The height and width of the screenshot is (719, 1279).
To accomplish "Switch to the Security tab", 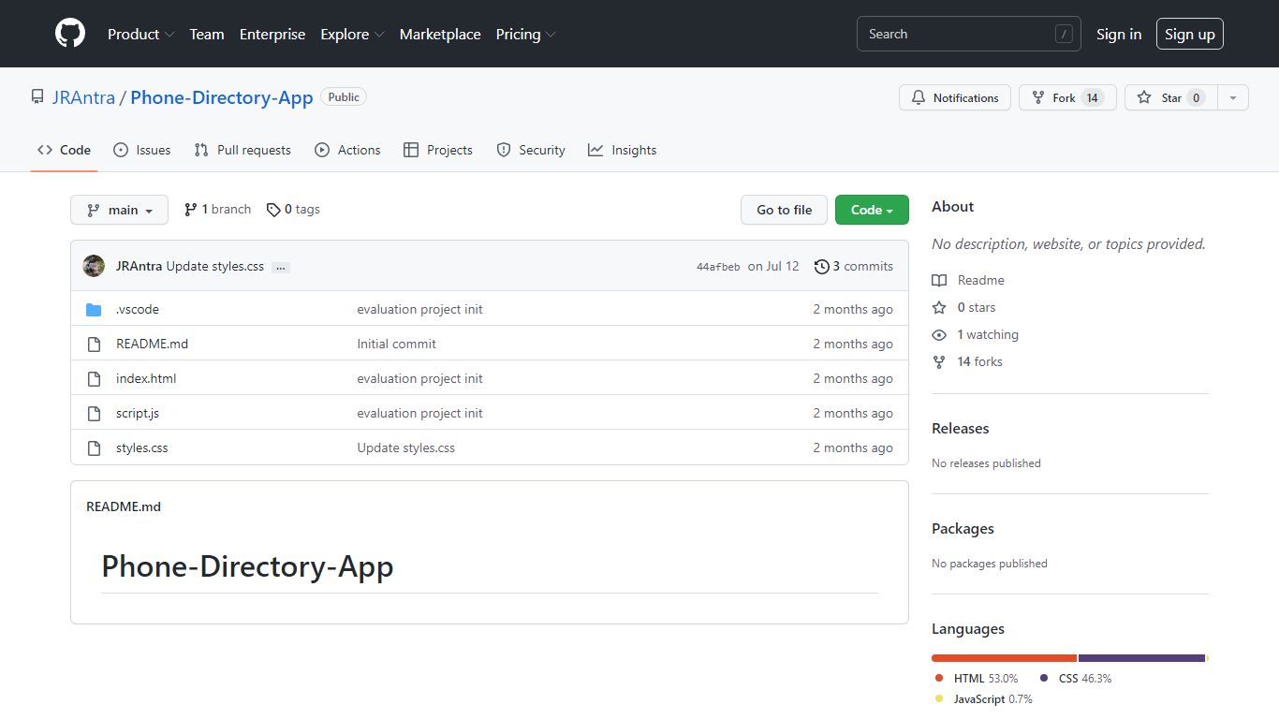I will click(531, 150).
